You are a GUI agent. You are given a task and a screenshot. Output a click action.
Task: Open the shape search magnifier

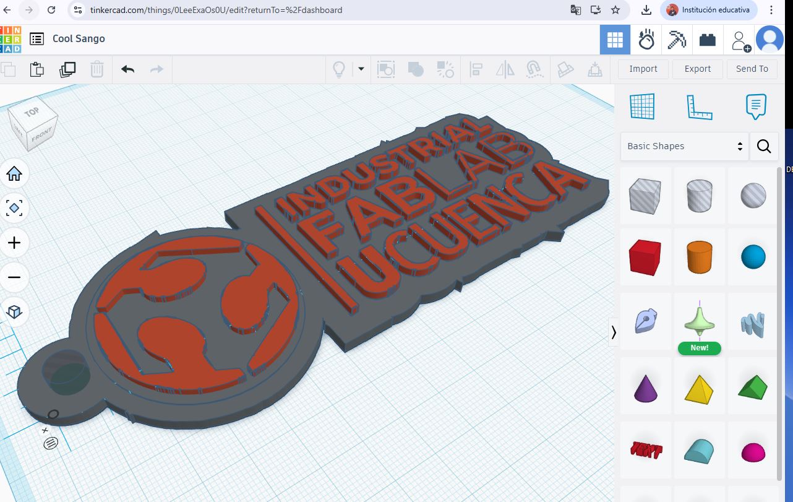764,146
